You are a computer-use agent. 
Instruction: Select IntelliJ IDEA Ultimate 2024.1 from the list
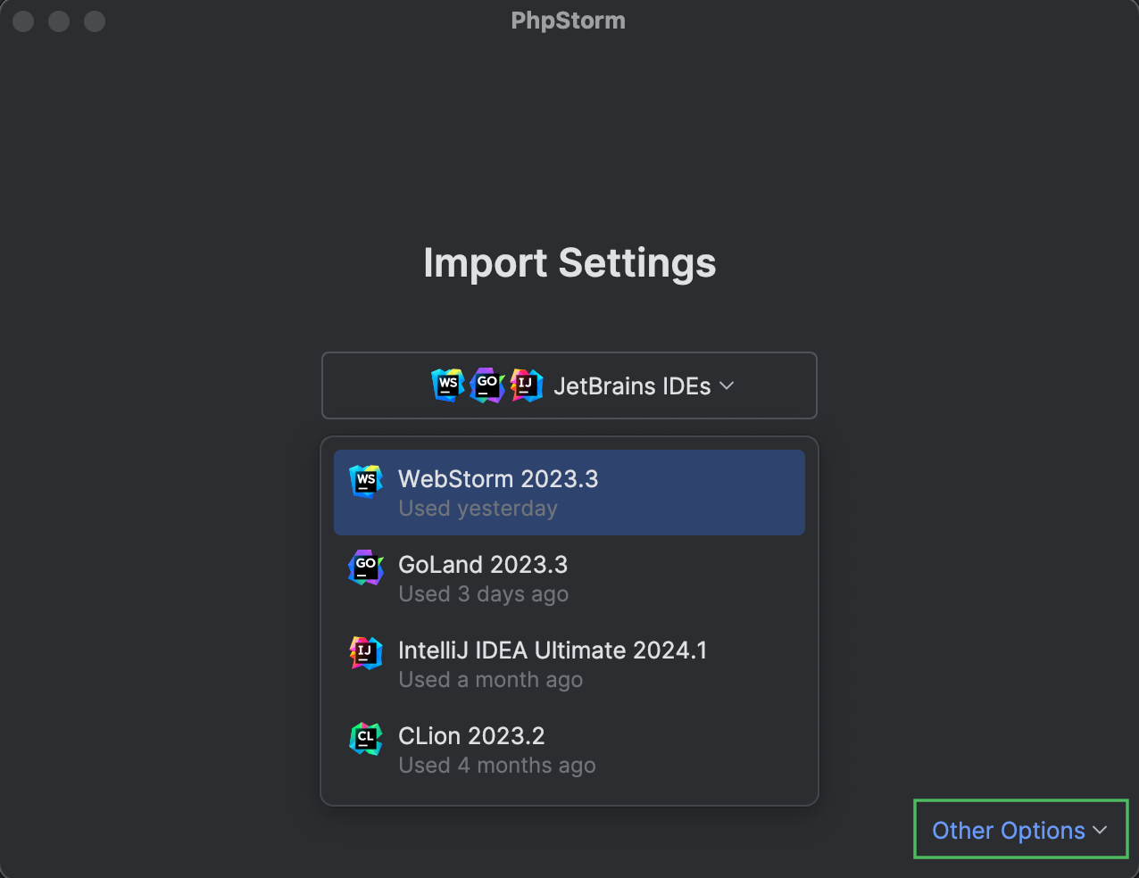569,663
